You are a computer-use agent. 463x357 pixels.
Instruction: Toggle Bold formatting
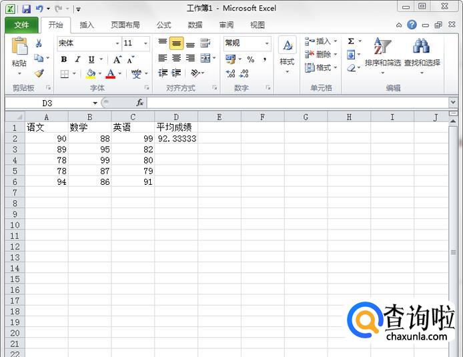(x=64, y=59)
